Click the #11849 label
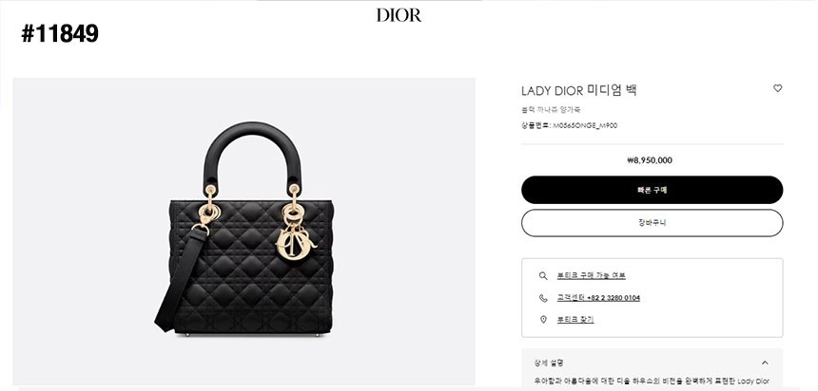818x391 pixels. [60, 34]
